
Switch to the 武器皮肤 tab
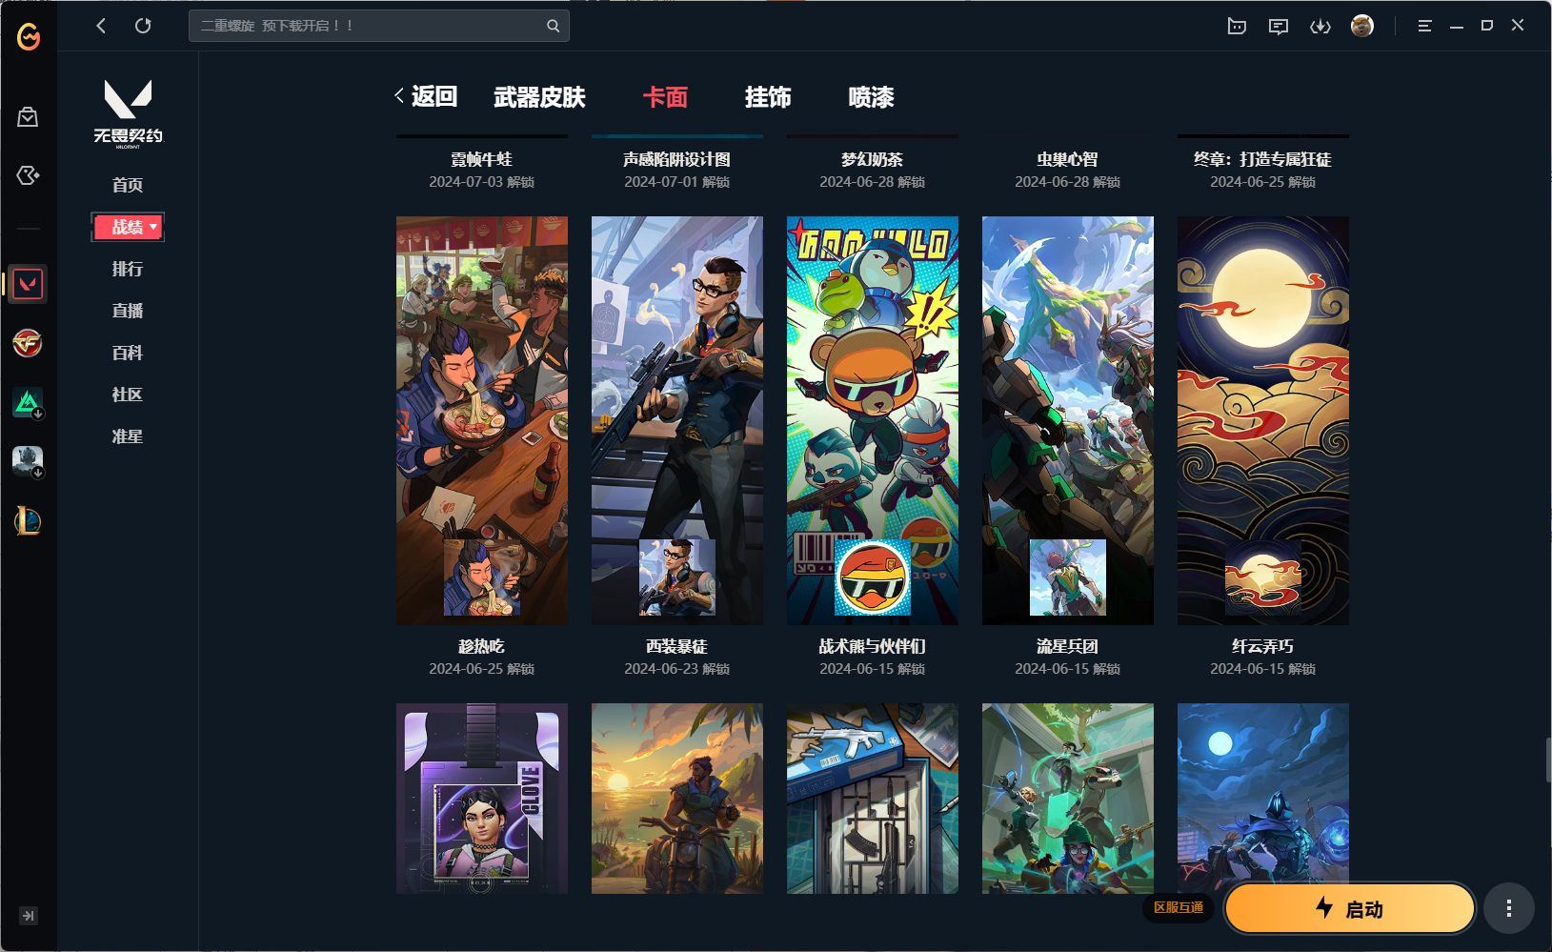click(539, 97)
